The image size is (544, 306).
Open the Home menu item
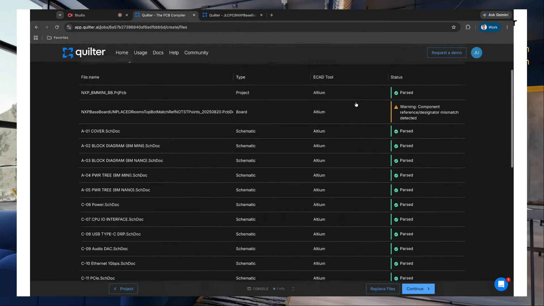[x=122, y=53]
